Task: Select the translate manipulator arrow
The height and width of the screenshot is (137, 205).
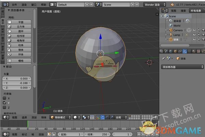Action: [x=102, y=117]
